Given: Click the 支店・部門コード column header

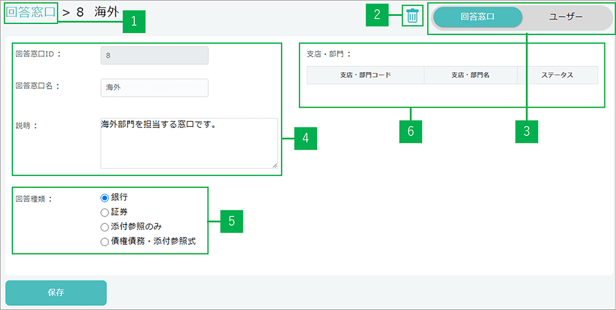Looking at the screenshot, I should pos(365,75).
